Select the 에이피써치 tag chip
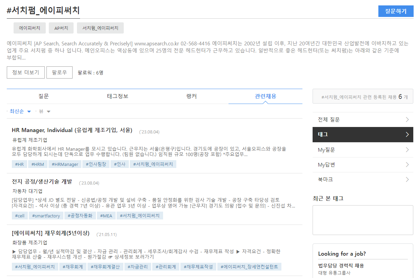The height and width of the screenshot is (278, 416). [29, 28]
